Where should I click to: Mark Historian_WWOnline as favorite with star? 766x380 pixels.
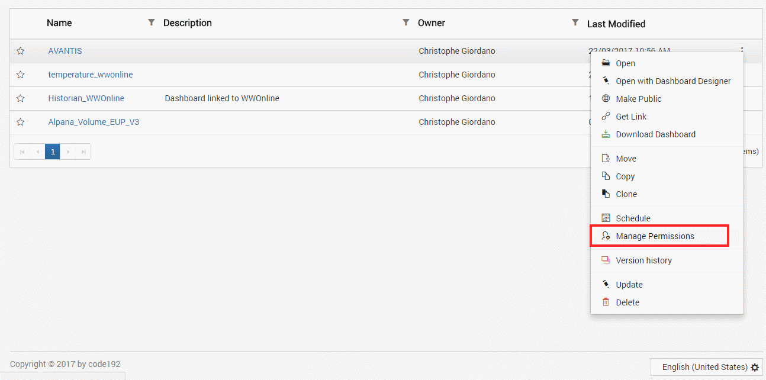(x=20, y=98)
